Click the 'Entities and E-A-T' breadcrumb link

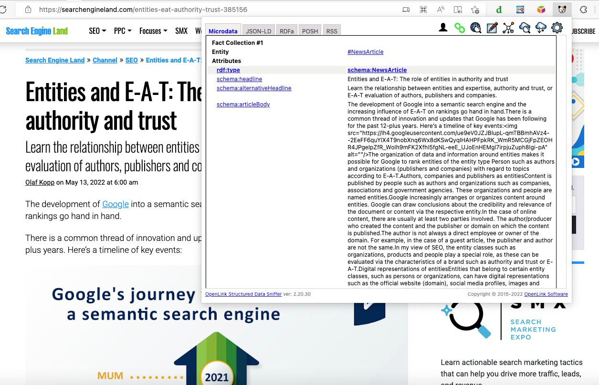(174, 60)
